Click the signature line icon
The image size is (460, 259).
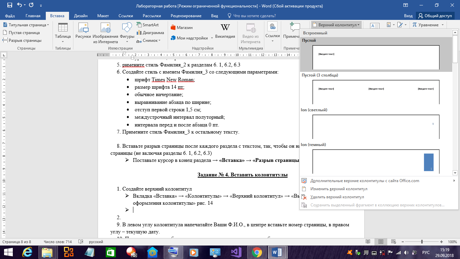(x=401, y=25)
